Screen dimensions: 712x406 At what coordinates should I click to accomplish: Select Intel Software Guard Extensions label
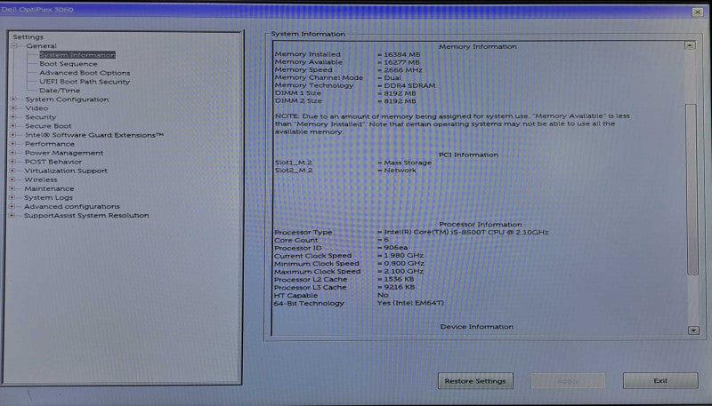pyautogui.click(x=94, y=135)
